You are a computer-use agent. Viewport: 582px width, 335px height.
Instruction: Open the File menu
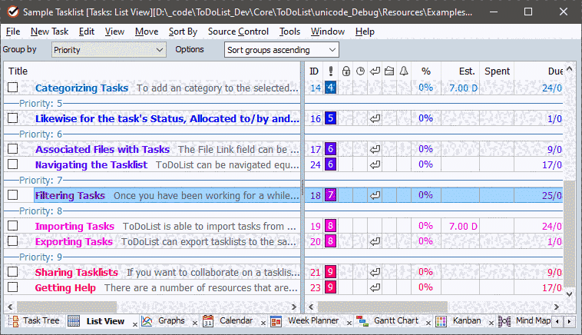13,32
